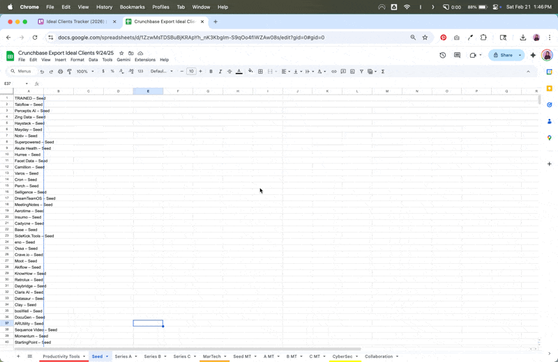Screen dimensions: 558x362
Task: Open the text color picker
Action: tap(239, 72)
